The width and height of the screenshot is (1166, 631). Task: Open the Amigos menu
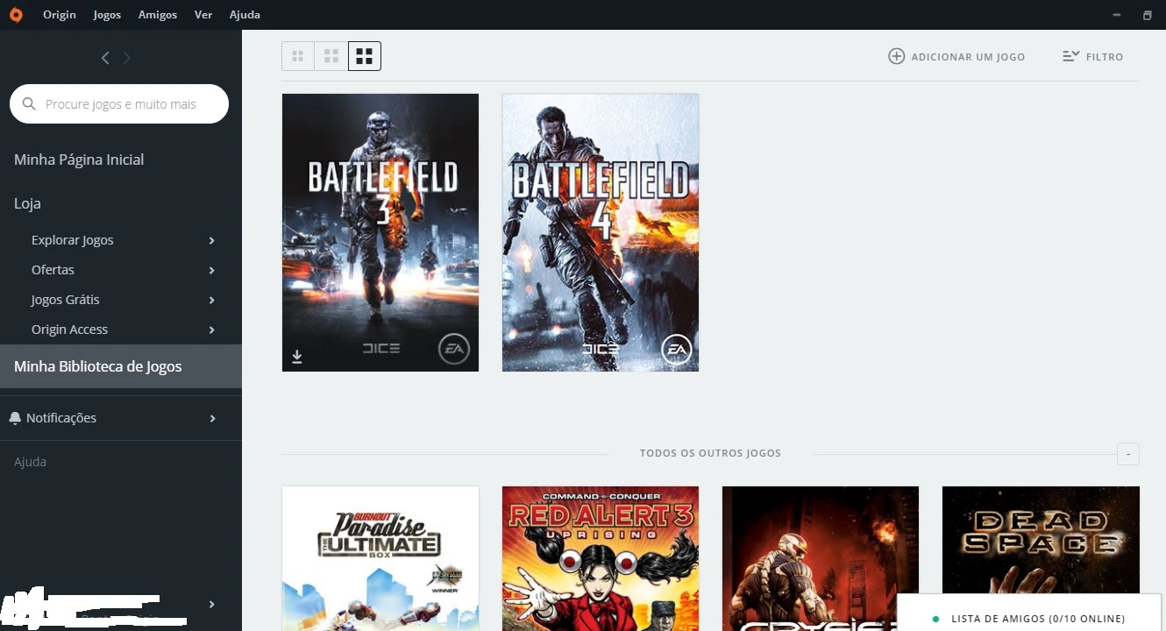pyautogui.click(x=157, y=15)
